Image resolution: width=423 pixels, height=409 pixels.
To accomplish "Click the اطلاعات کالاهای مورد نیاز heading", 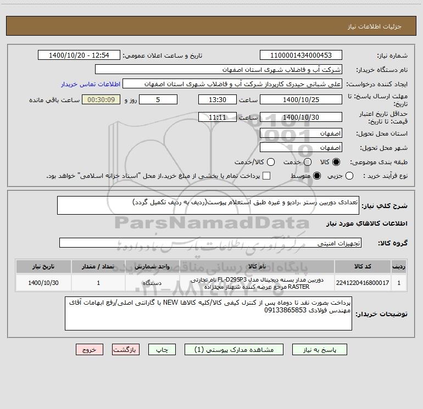I will [x=366, y=223].
